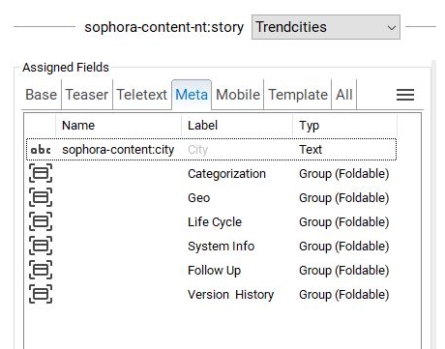This screenshot has width=445, height=349.
Task: Click the Life Cycle group icon
Action: (41, 221)
